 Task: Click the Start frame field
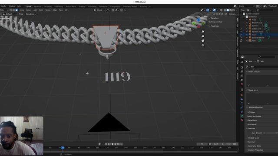coord(219,144)
